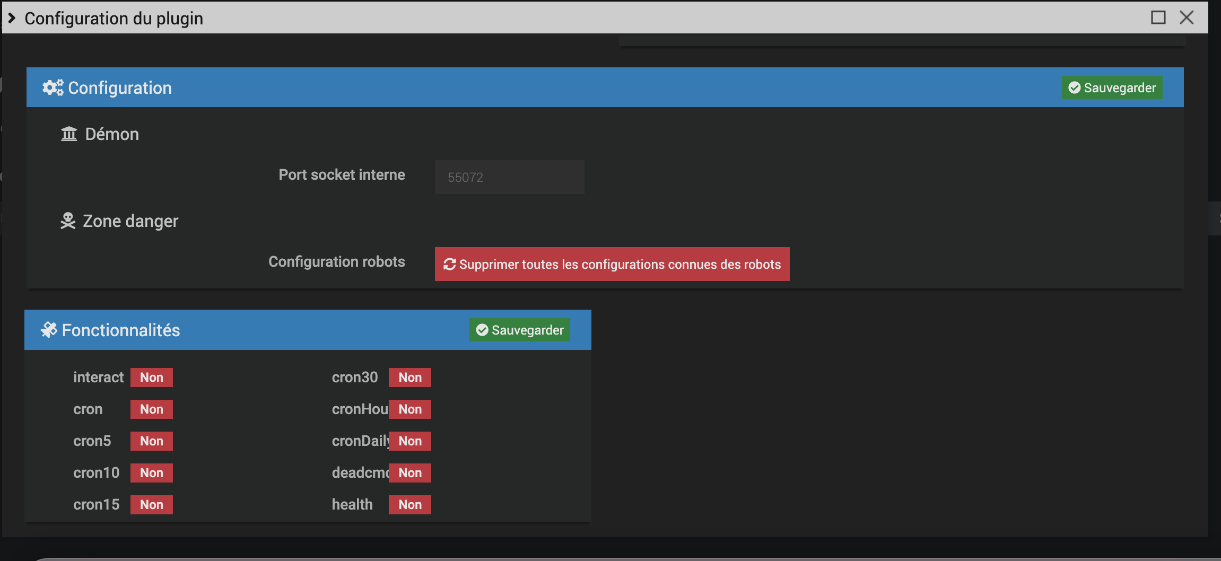Image resolution: width=1221 pixels, height=561 pixels.
Task: Save the Configuration panel settings
Action: pyautogui.click(x=1112, y=87)
